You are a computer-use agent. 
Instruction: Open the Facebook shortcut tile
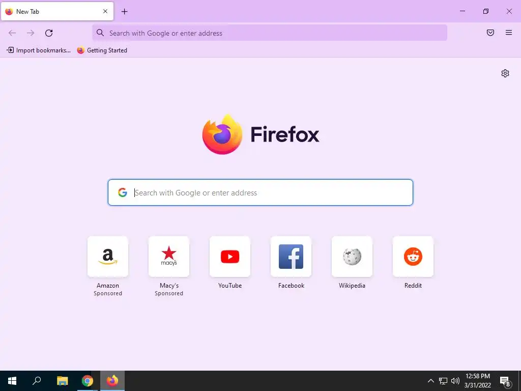pos(291,257)
